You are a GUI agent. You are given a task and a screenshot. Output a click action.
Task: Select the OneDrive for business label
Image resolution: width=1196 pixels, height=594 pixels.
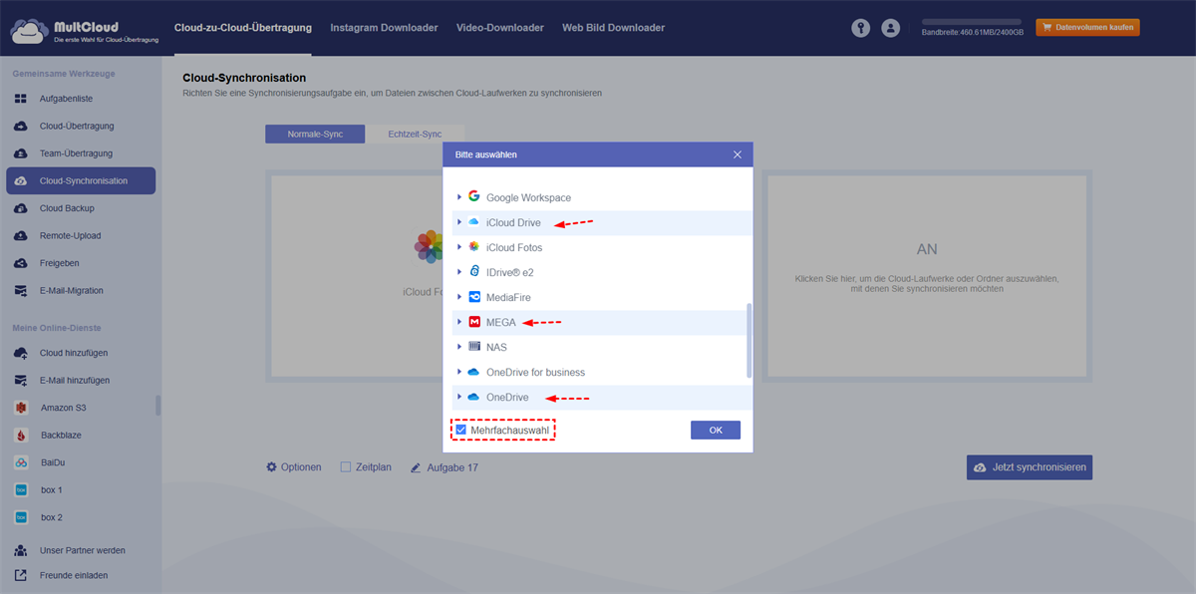point(535,372)
